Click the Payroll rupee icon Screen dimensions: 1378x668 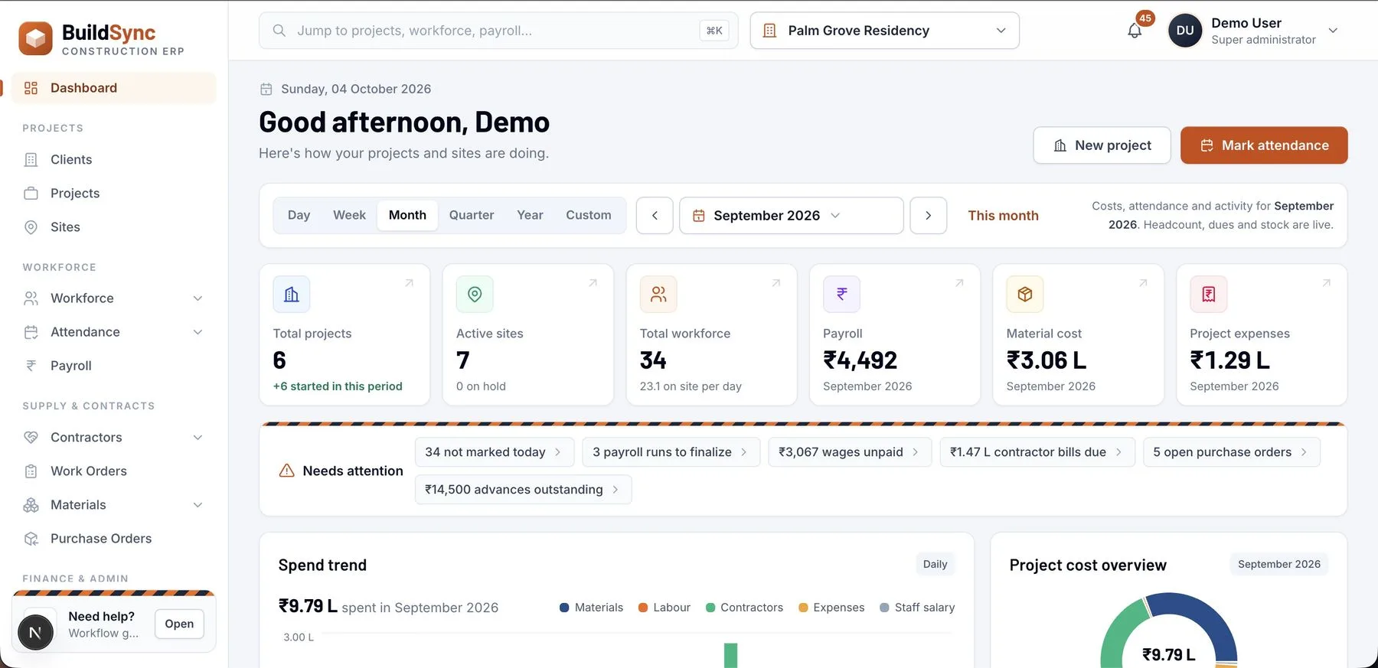point(841,295)
